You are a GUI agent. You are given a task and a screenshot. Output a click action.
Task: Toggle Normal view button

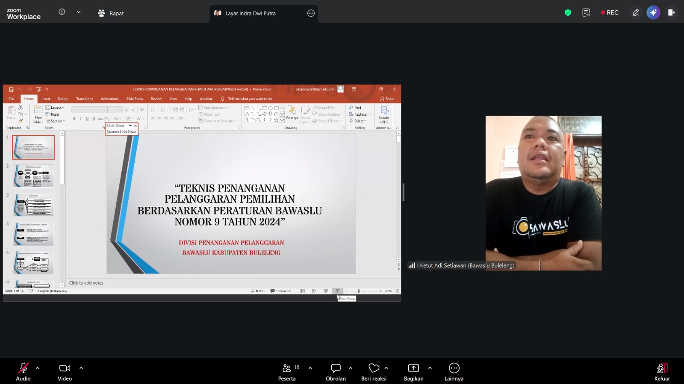pos(303,291)
